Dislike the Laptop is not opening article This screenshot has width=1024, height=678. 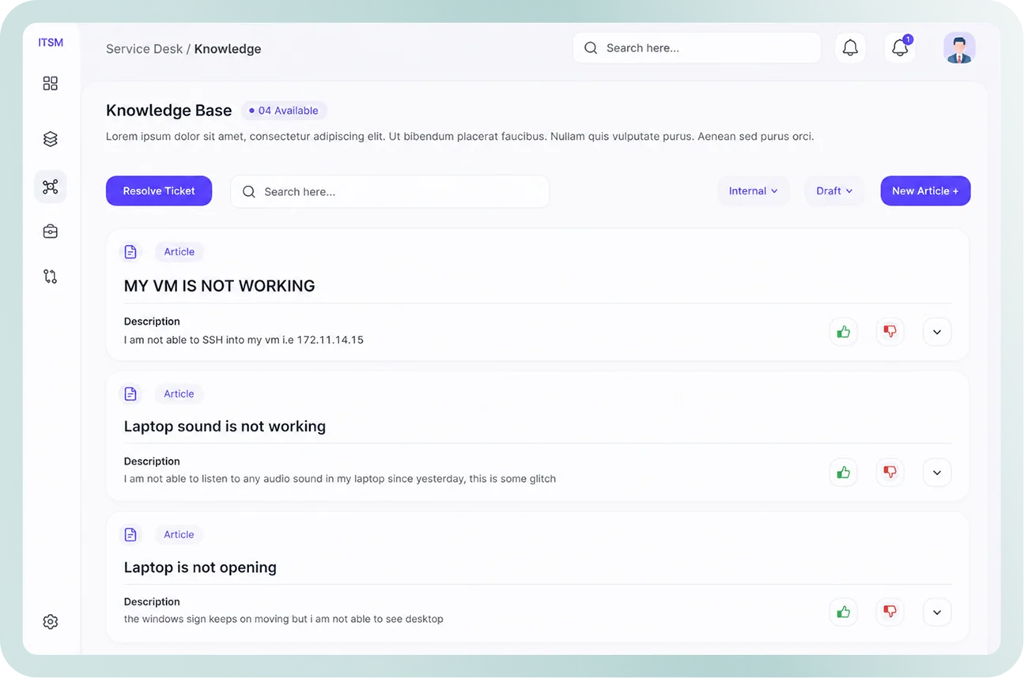890,612
